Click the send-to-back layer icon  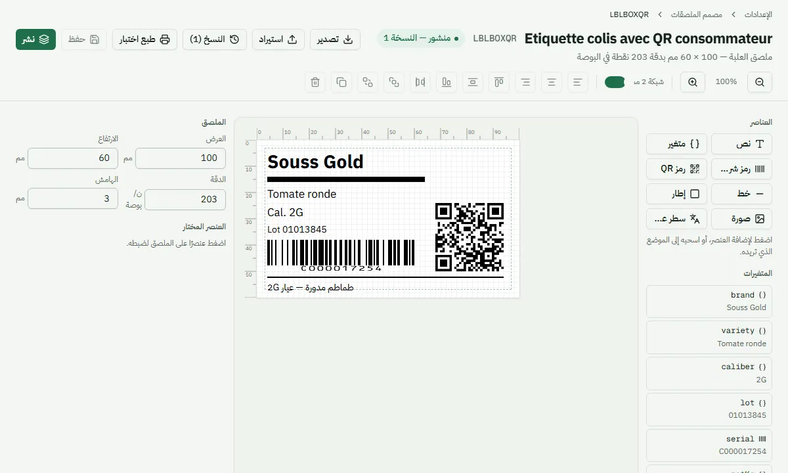(368, 82)
